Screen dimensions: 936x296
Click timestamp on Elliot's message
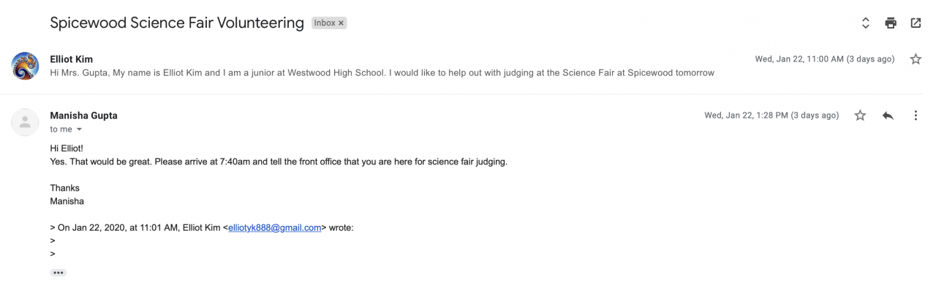[x=824, y=59]
